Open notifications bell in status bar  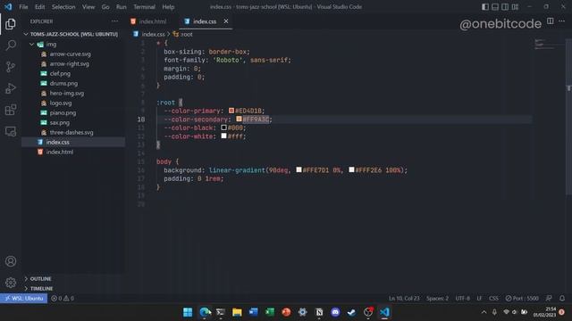(x=562, y=298)
